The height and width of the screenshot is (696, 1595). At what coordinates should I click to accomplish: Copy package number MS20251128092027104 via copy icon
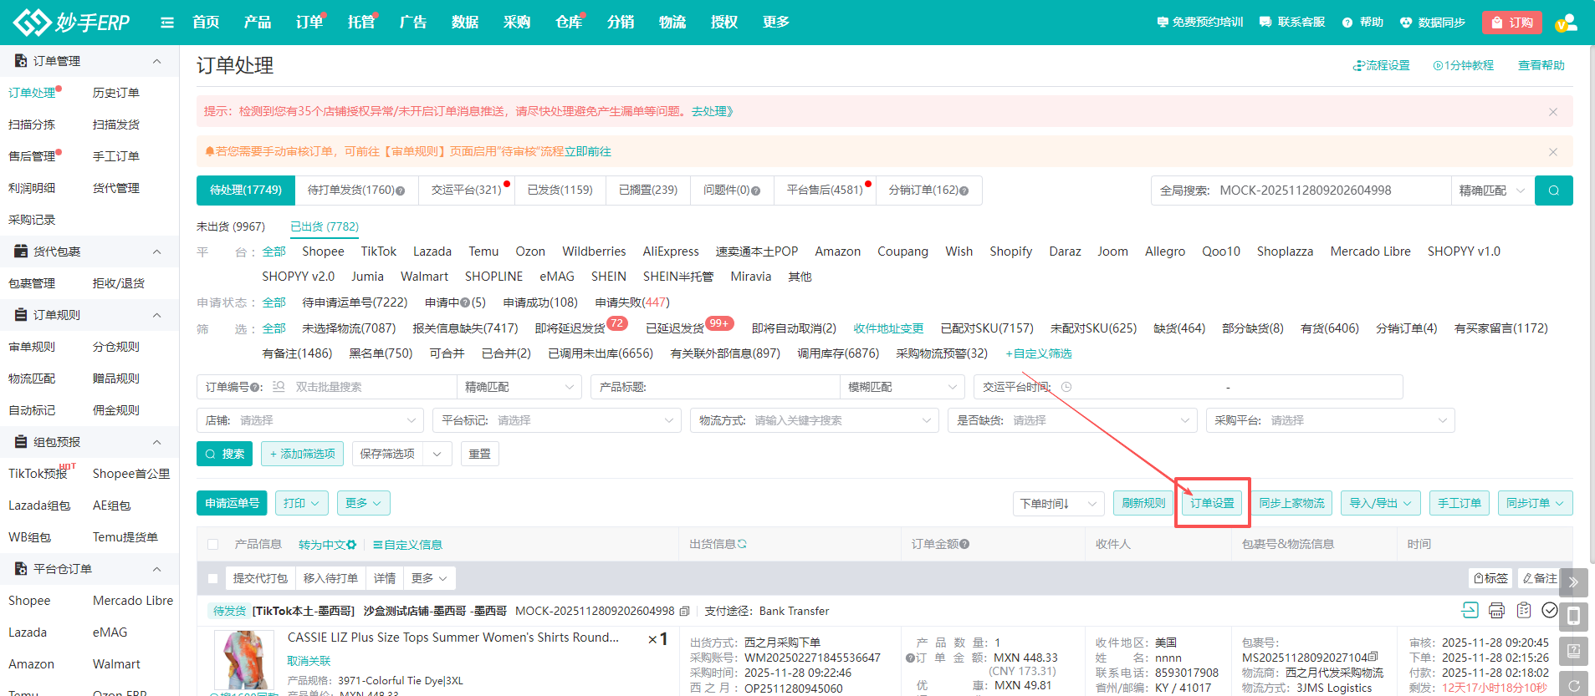point(1373,658)
